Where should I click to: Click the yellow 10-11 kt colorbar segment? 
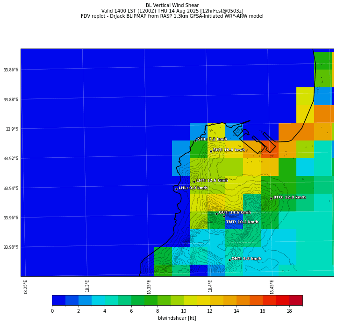point(190,300)
